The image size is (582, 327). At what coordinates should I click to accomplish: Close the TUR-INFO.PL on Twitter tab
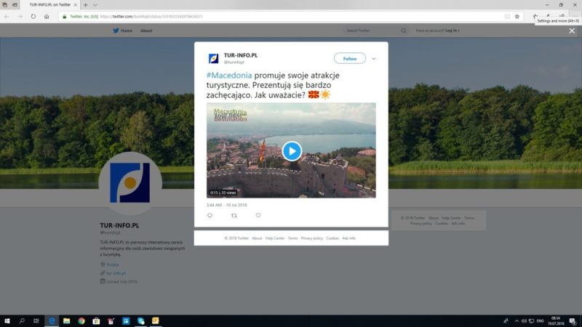tap(76, 5)
